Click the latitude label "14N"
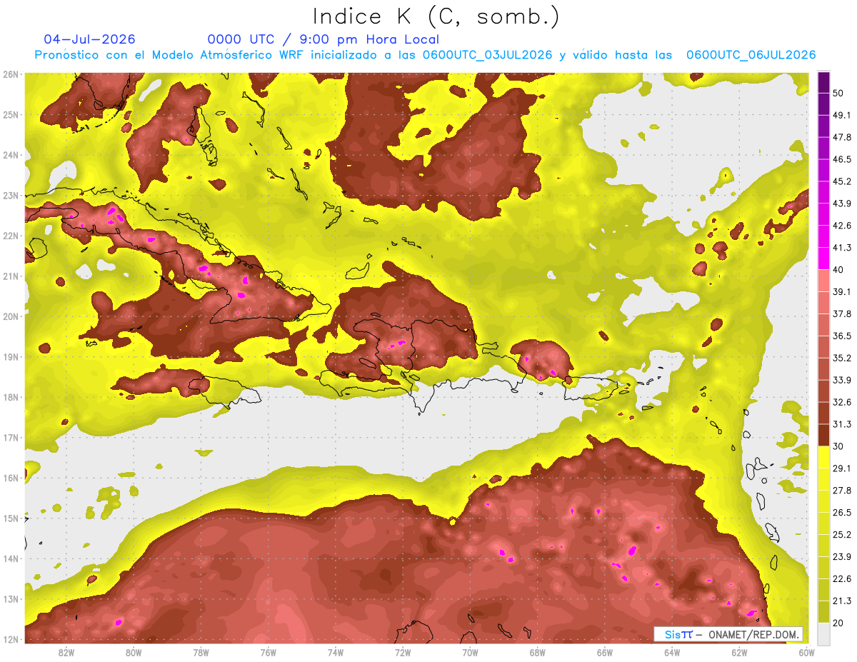The width and height of the screenshot is (857, 662). [11, 558]
